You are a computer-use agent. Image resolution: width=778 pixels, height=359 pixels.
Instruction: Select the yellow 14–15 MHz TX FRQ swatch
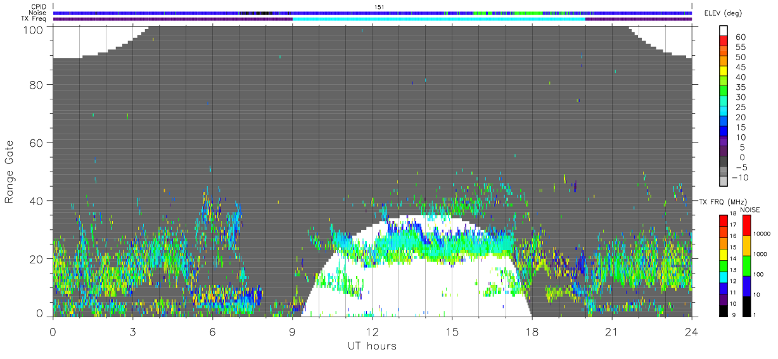(x=723, y=254)
